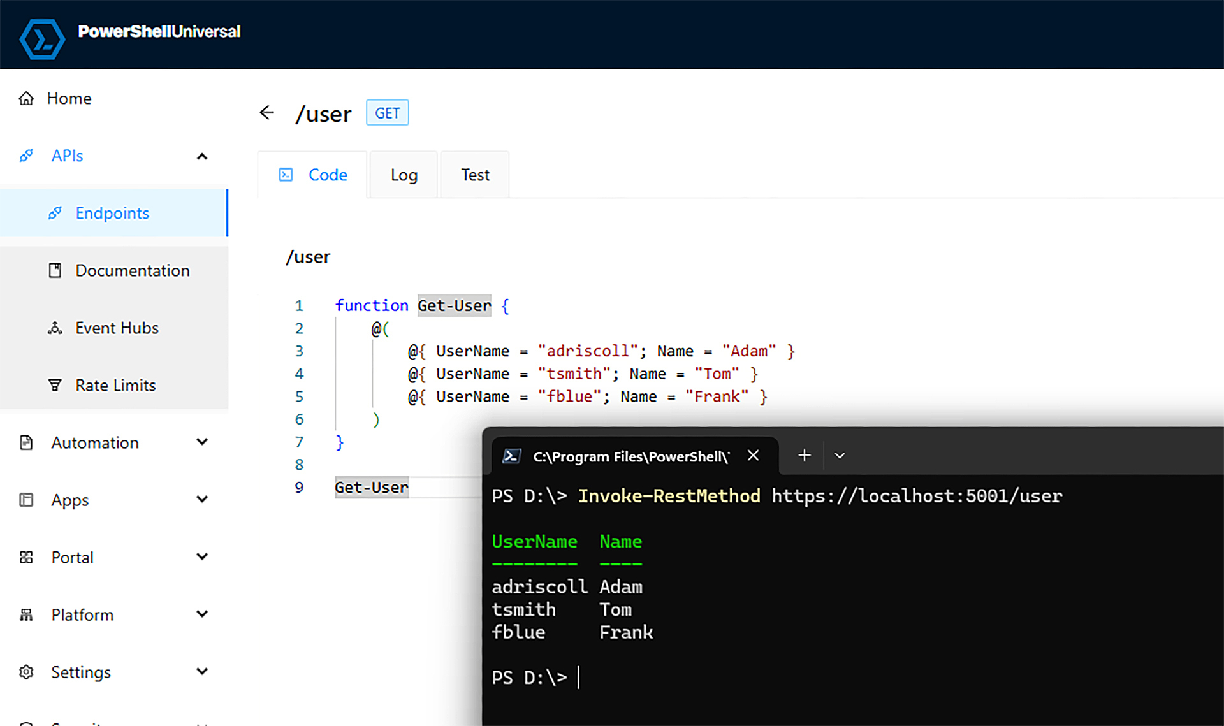Viewport: 1224px width, 726px height.
Task: Click the back arrow beside /user
Action: coord(267,112)
